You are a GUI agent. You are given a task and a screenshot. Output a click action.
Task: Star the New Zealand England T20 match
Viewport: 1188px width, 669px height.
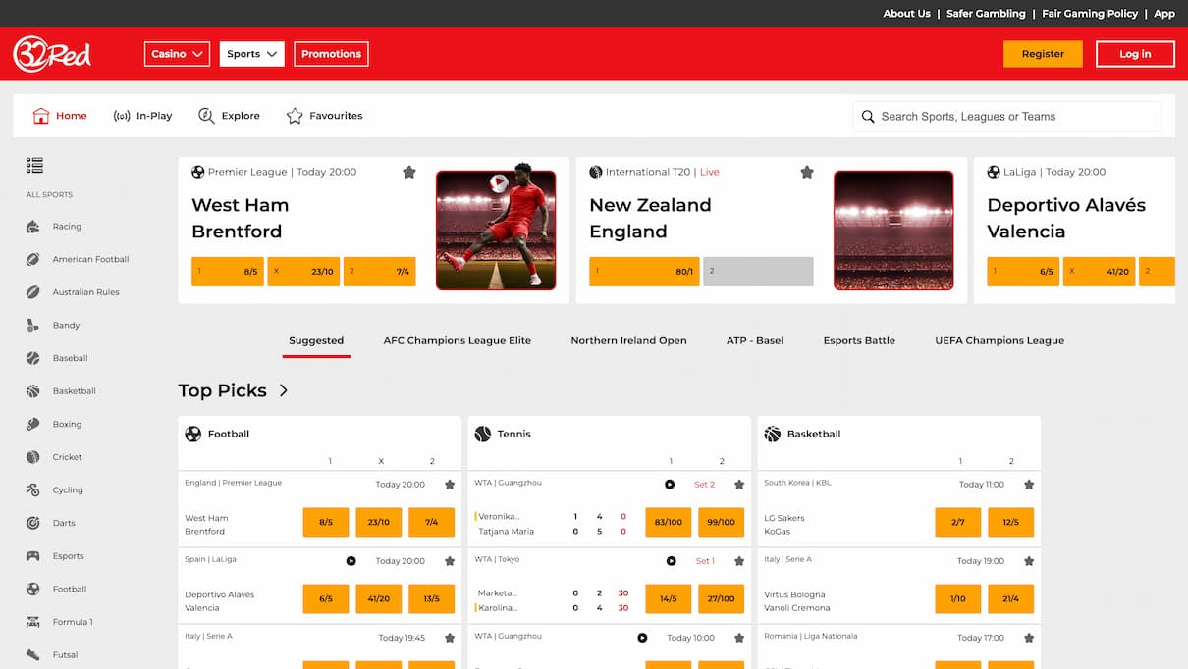click(x=807, y=173)
